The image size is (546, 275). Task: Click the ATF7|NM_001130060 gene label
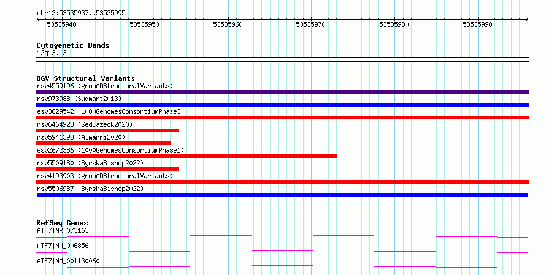[68, 261]
